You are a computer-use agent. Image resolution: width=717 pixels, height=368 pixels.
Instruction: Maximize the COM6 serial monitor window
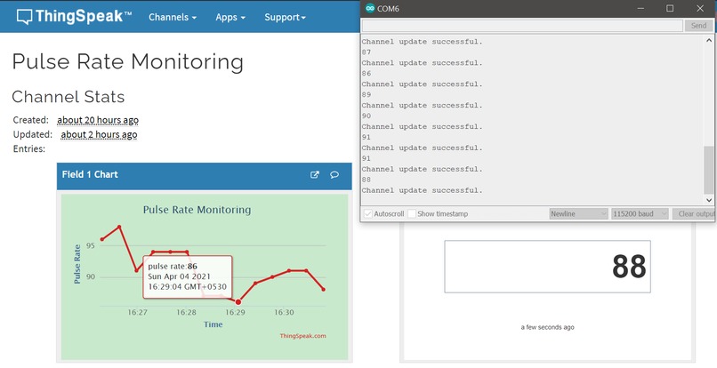[x=670, y=8]
